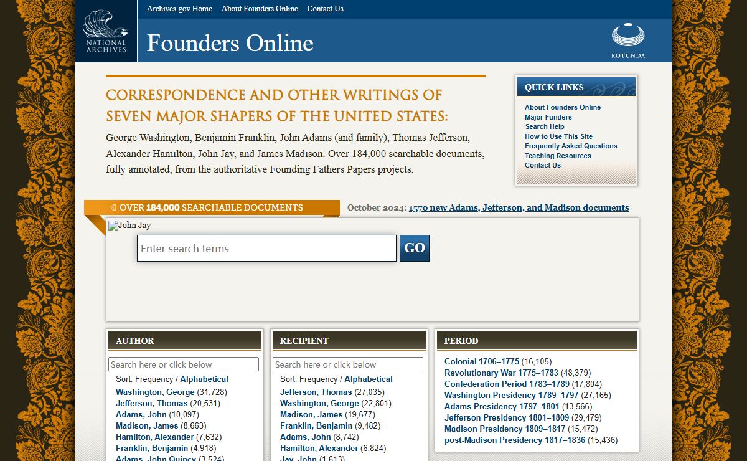
Task: Click the Author search box
Action: point(184,364)
